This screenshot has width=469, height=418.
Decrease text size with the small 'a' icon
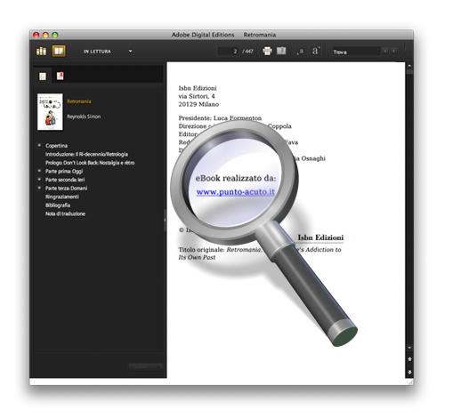[x=300, y=52]
